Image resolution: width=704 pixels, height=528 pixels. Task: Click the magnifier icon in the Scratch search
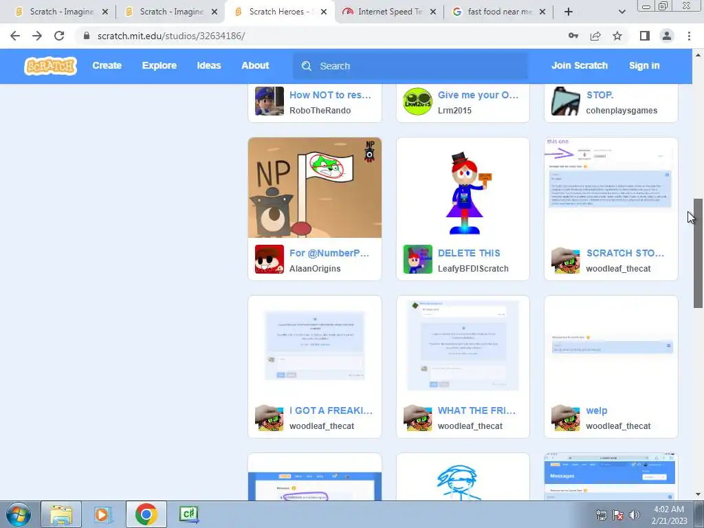click(x=307, y=66)
